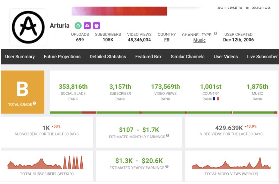Click the Dec 12th, 2006 creation date
Viewport: 279px width, 184px height.
(x=239, y=40)
